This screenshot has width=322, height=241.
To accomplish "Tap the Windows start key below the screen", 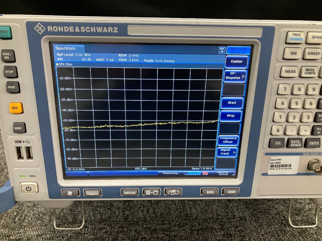I will 70,193.
